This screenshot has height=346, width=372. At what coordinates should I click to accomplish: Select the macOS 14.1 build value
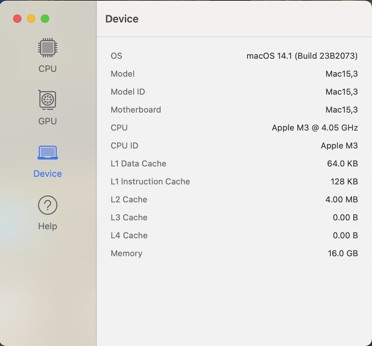point(302,56)
